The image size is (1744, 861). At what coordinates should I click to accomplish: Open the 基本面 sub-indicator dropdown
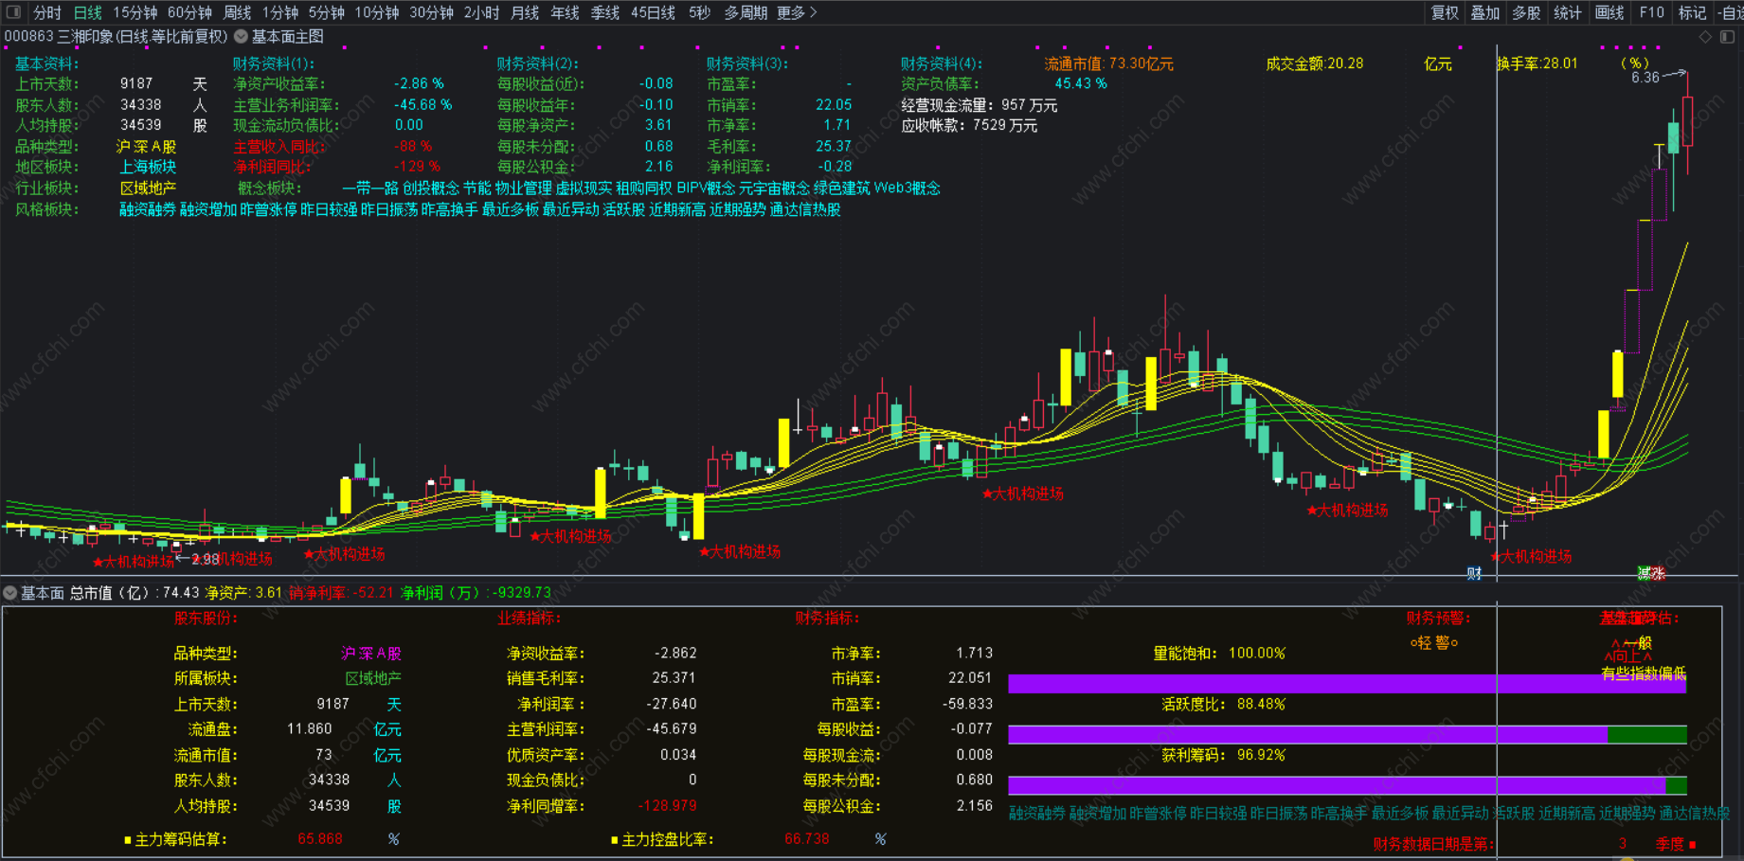tap(10, 593)
